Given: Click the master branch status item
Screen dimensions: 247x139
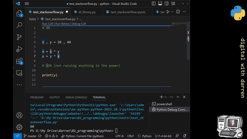Looking at the screenshot, I should [30, 136].
